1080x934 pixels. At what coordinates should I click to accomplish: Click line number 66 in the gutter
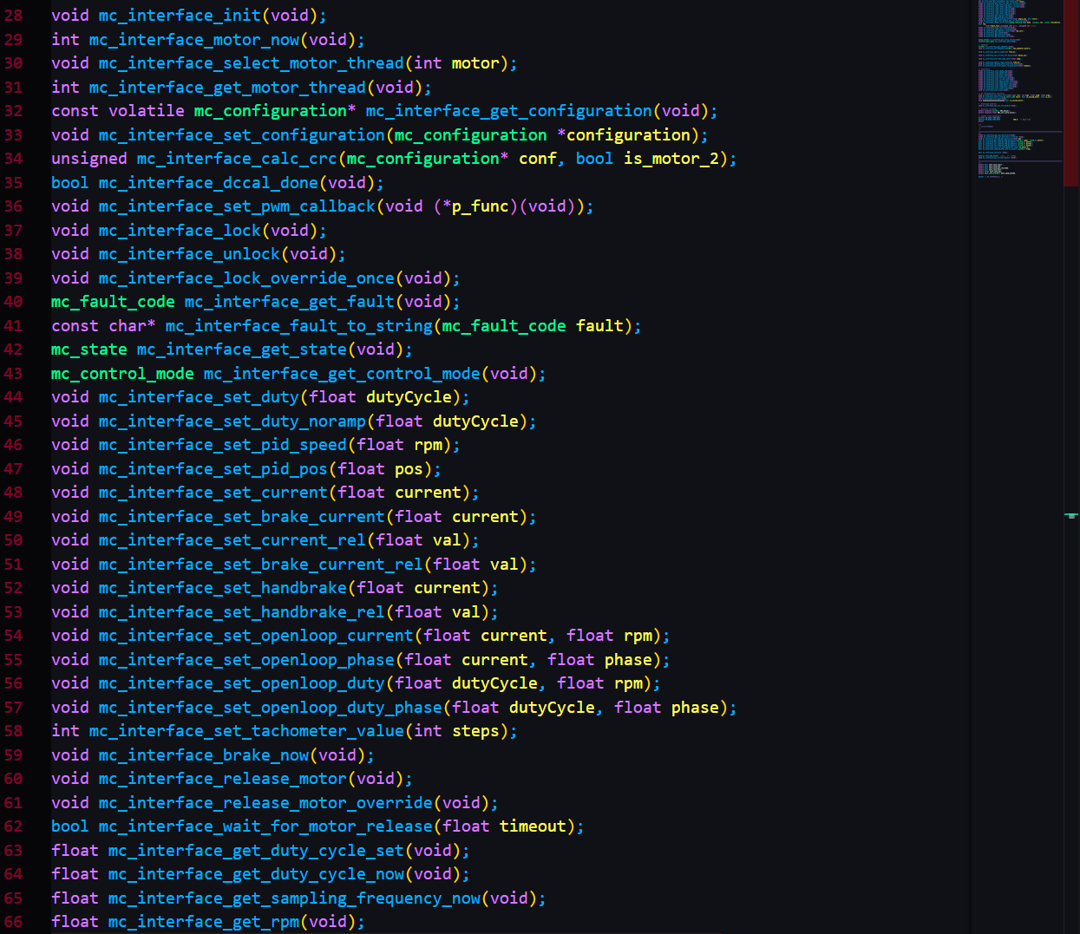14,922
